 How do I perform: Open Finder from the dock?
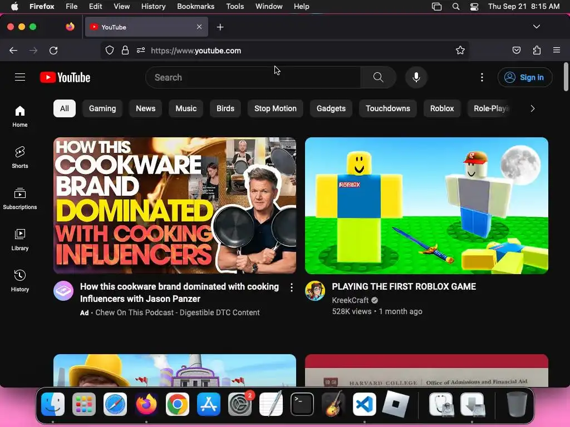coord(53,404)
